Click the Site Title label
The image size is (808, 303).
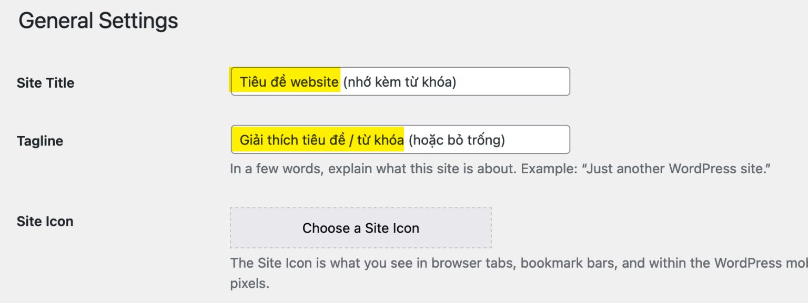click(x=45, y=83)
